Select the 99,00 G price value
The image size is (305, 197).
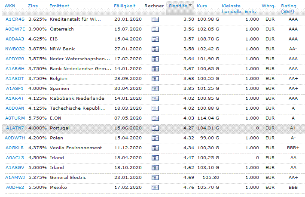click(210, 138)
